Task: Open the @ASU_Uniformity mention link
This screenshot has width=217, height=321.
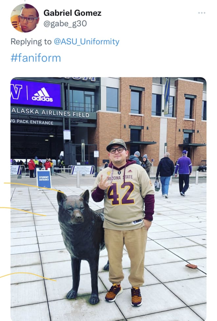Action: (86, 41)
